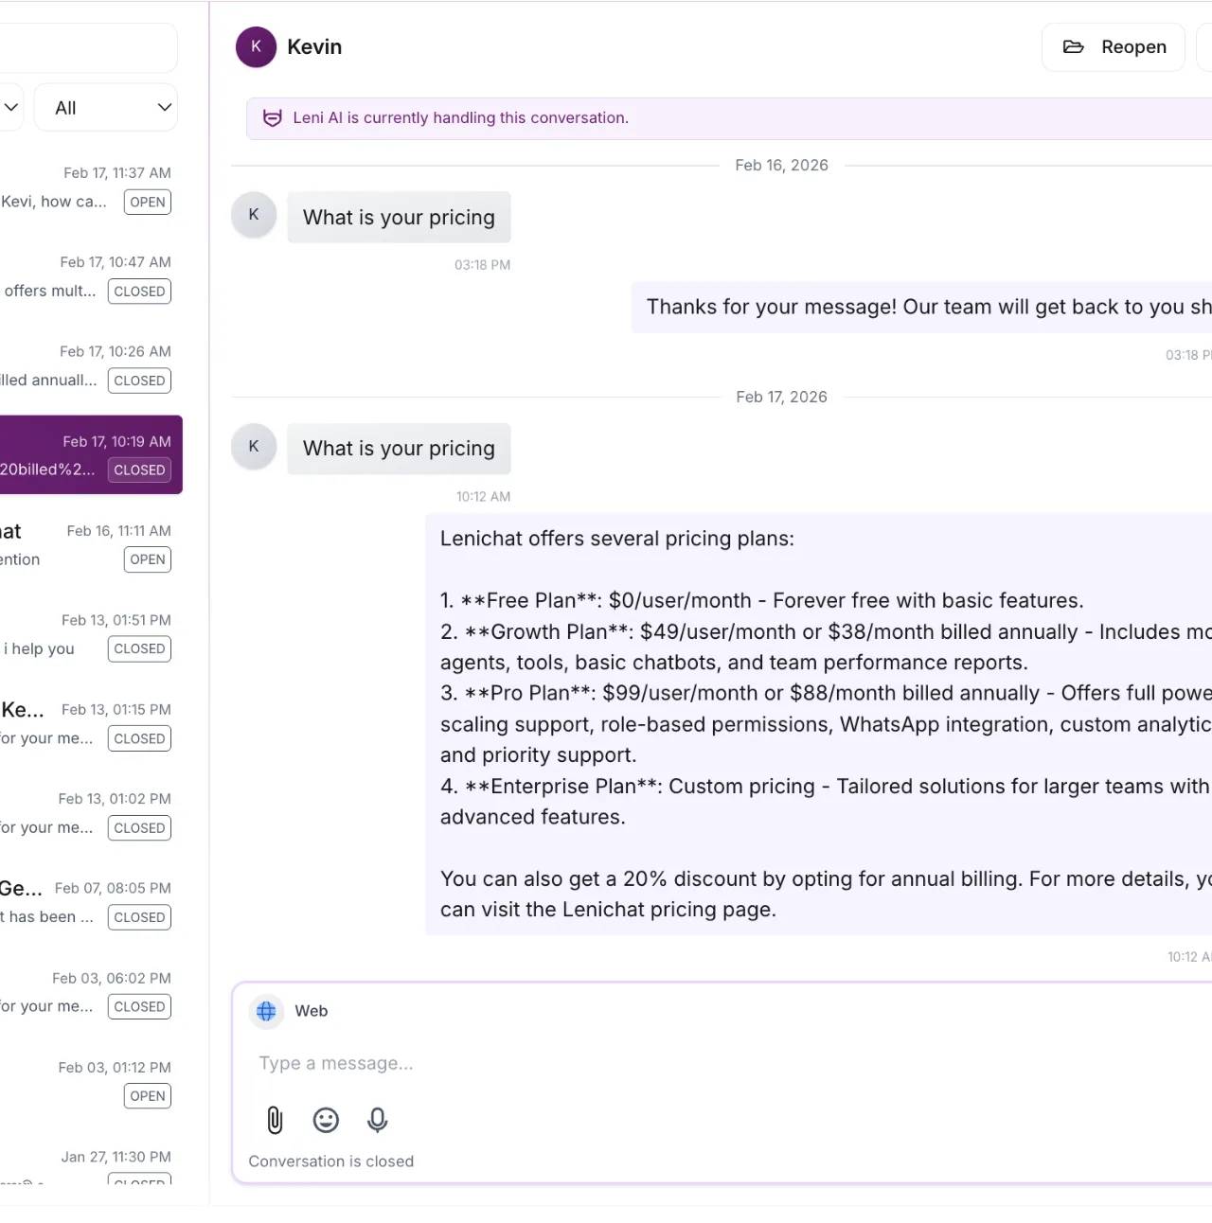Open the emoji picker

[326, 1120]
